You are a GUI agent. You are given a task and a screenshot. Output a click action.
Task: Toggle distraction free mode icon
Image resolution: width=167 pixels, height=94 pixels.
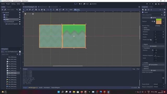(139, 7)
